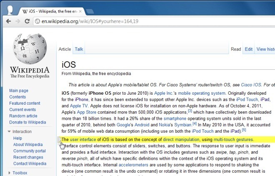This screenshot has width=275, height=176.
Task: Open Current events link
Action: [22, 110]
